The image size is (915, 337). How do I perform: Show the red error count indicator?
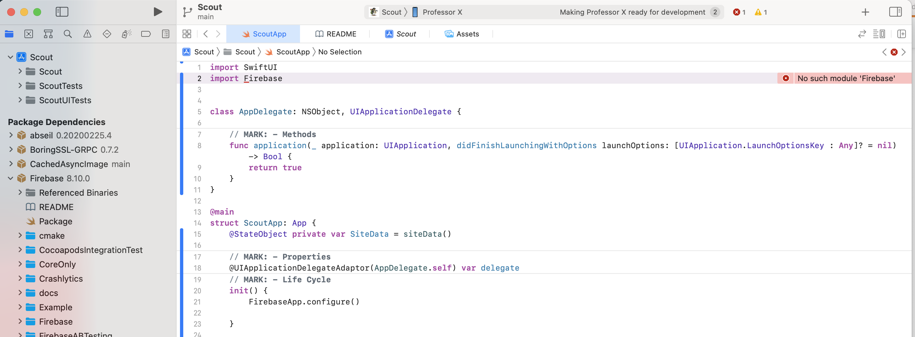click(x=739, y=12)
